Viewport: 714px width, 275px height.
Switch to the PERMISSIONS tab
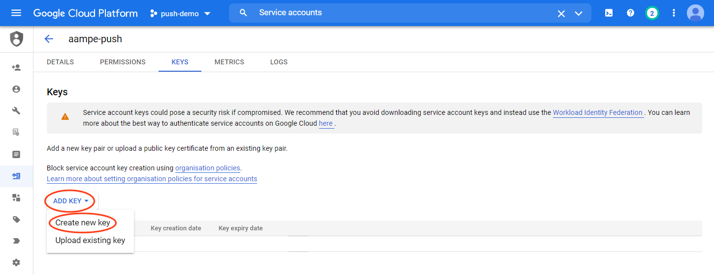[123, 62]
